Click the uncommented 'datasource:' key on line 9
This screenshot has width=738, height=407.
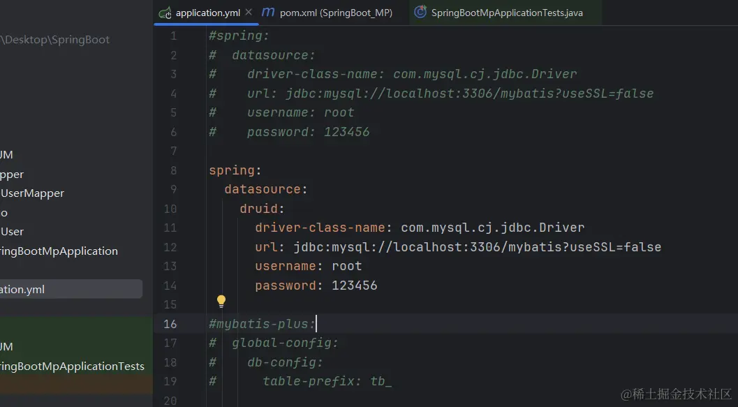pos(265,189)
